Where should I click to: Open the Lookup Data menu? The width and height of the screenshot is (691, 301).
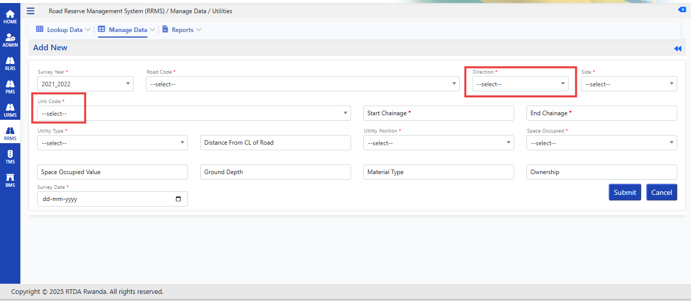(x=64, y=30)
